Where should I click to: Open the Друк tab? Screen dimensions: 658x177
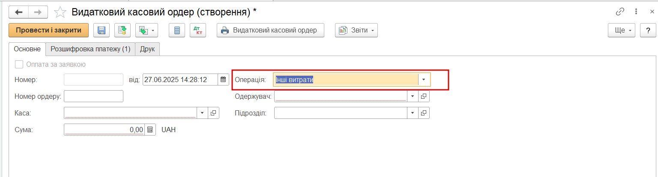pos(148,49)
